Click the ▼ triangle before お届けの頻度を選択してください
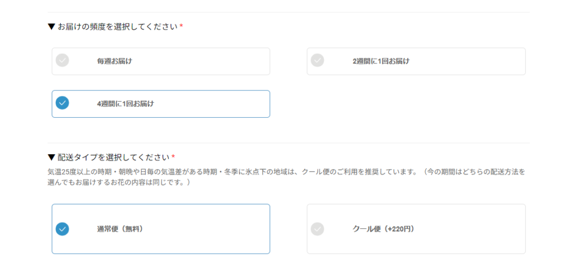The image size is (576, 271). tap(51, 26)
